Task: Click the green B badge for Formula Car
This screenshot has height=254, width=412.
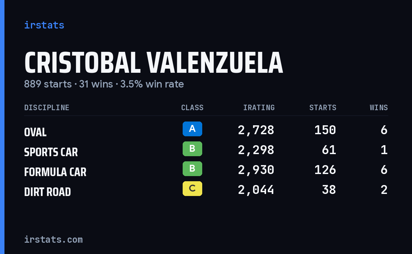Action: pyautogui.click(x=192, y=169)
